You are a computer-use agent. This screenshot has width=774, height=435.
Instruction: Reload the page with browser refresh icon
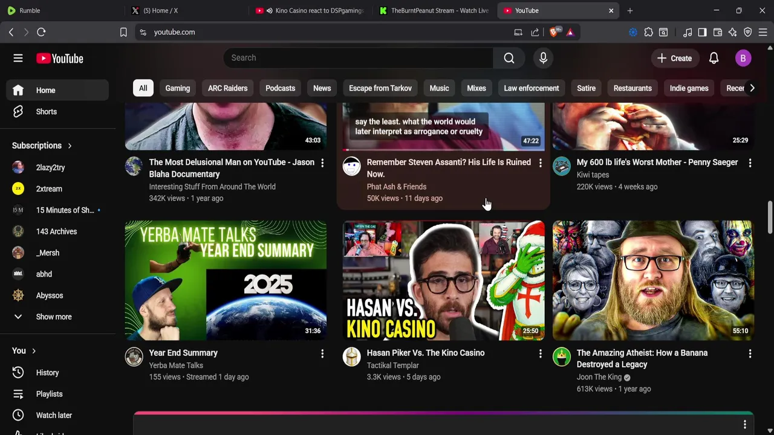[41, 32]
